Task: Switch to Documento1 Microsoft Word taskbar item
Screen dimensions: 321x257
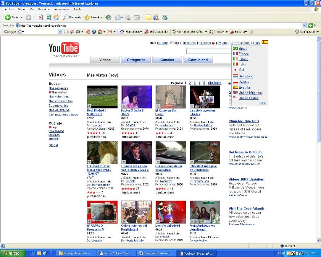Action: pyautogui.click(x=156, y=253)
